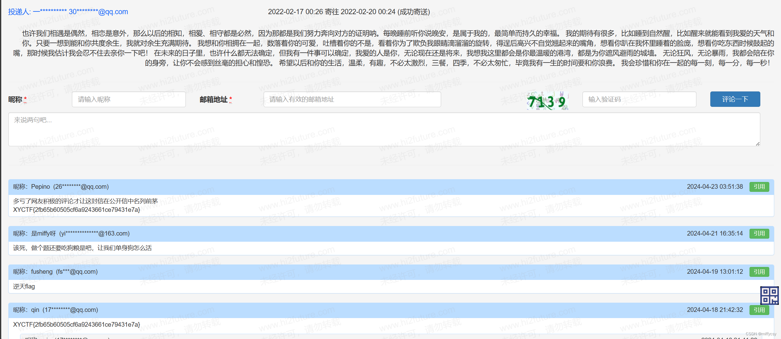The width and height of the screenshot is (781, 339).
Task: Quote qin's comment via 引用
Action: pos(759,310)
